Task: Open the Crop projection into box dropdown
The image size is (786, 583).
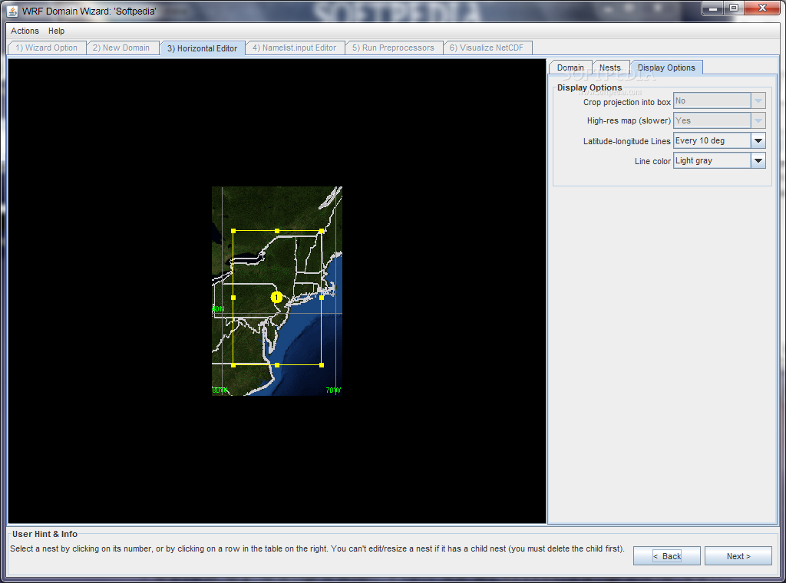Action: point(718,100)
